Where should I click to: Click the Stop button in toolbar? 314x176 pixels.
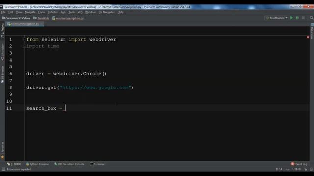[x=303, y=18]
